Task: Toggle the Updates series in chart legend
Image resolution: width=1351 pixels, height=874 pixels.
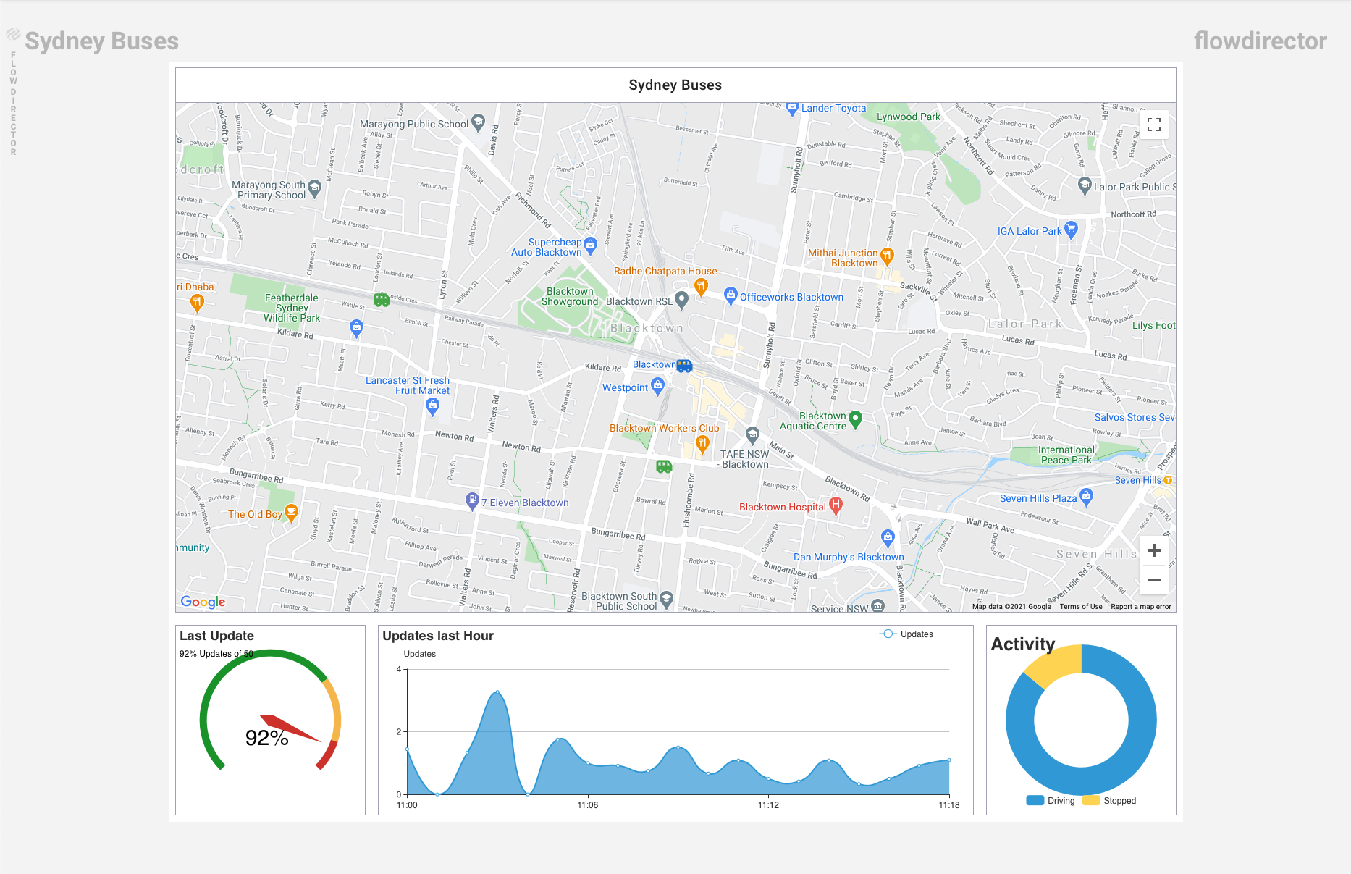Action: [906, 634]
